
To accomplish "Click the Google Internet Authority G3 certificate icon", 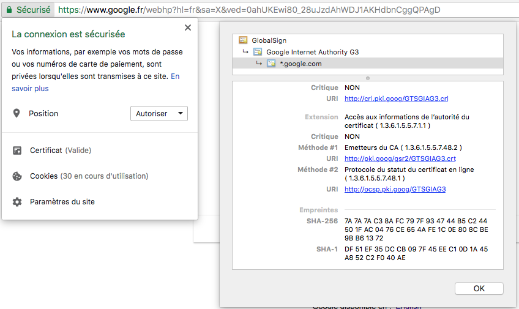I will 258,52.
